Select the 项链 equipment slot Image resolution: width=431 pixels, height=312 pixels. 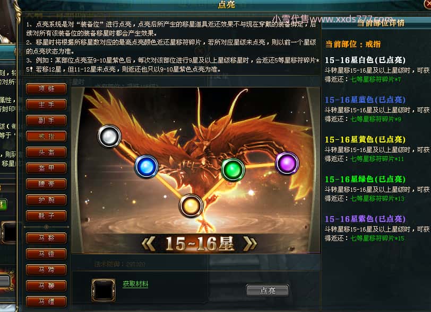[x=46, y=88]
